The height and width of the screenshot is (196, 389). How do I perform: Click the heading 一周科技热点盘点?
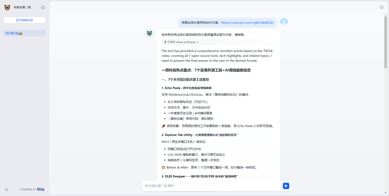(x=206, y=70)
